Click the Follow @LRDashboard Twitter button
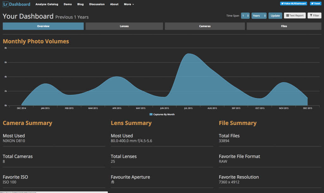The image size is (324, 193). 293,3
